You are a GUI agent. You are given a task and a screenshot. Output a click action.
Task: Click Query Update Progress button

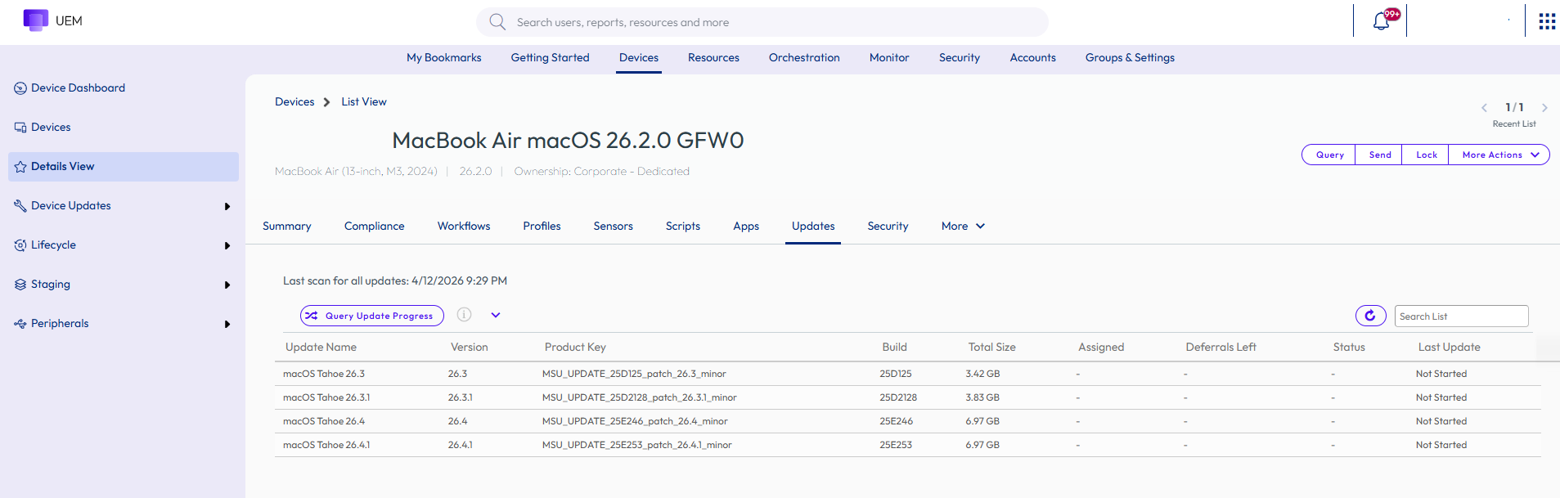pos(372,316)
